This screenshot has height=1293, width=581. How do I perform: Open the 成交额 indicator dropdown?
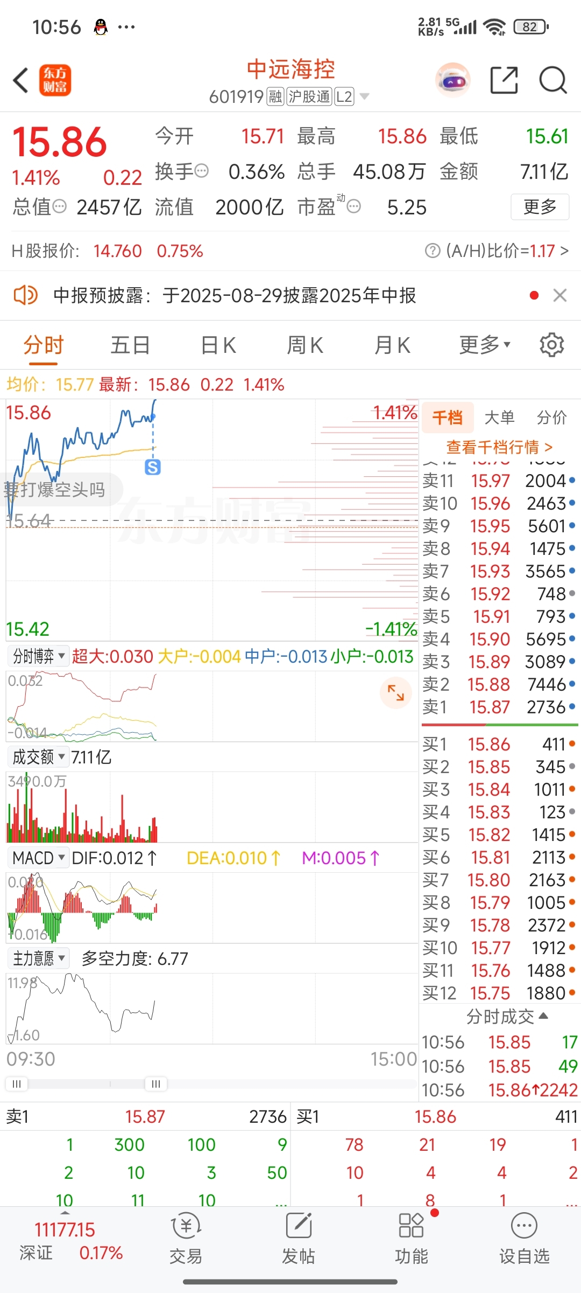[38, 757]
